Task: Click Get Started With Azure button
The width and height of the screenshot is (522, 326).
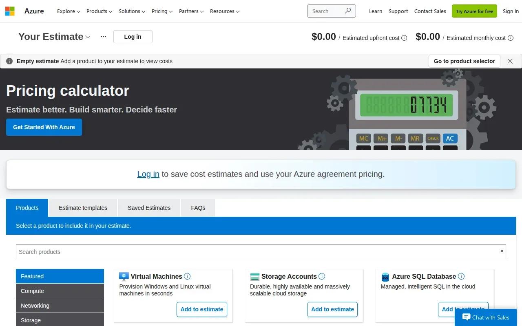Action: pyautogui.click(x=44, y=127)
